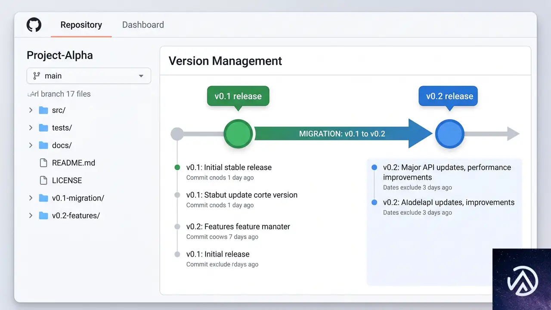Click Commit coows 7 days ago text
The width and height of the screenshot is (551, 310).
pos(222,237)
